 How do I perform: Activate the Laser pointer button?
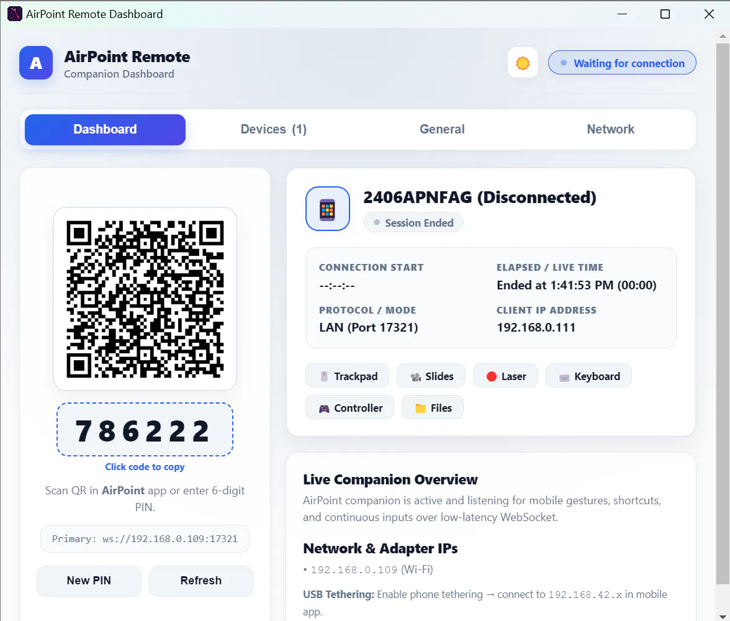tap(505, 376)
